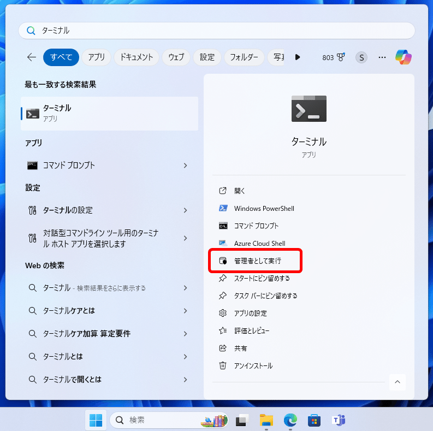Click the trash icon for アンインストール

[223, 365]
